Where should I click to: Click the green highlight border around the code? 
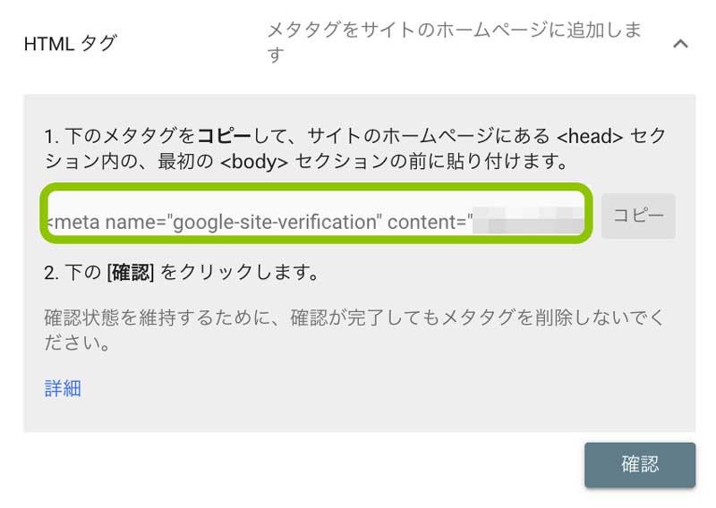point(316,186)
